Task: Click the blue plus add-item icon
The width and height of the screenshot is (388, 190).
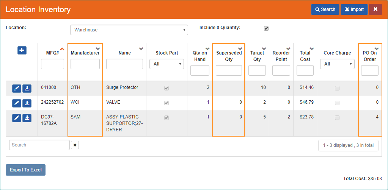Action: pos(22,50)
